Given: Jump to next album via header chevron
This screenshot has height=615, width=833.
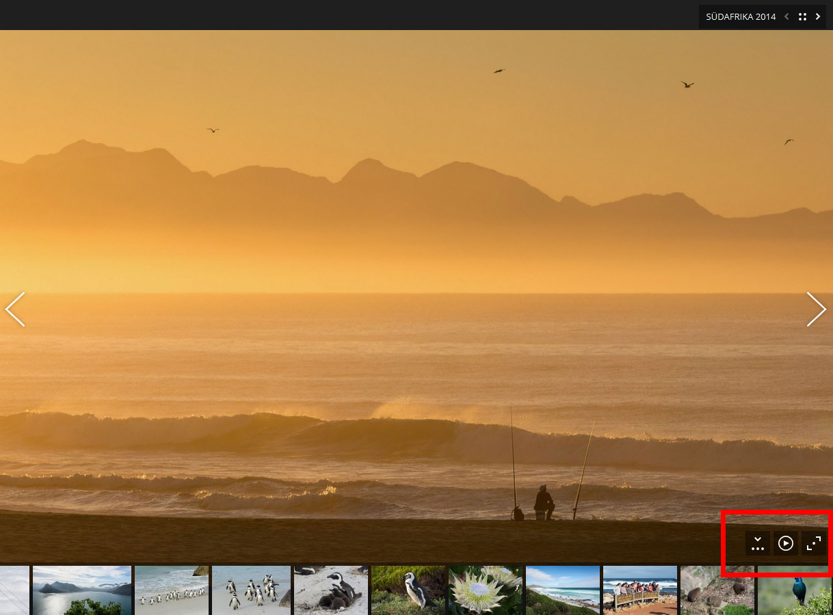Looking at the screenshot, I should click(x=818, y=16).
